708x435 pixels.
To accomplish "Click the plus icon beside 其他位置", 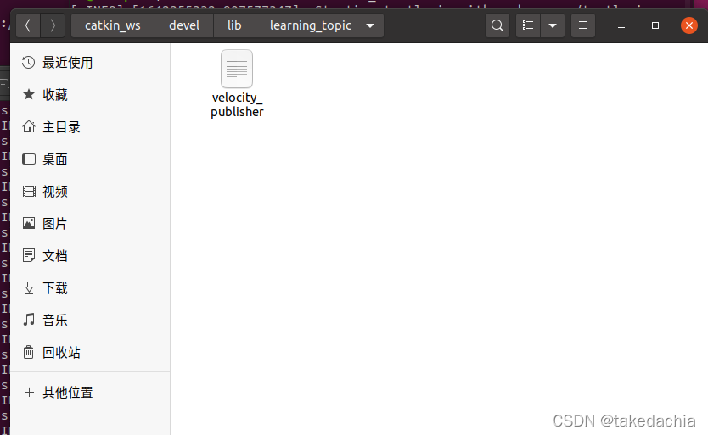I will click(x=29, y=392).
